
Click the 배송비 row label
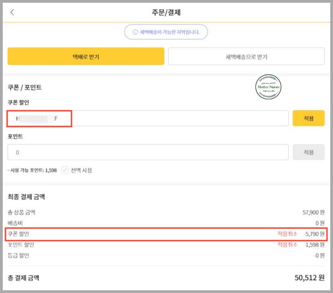15,223
